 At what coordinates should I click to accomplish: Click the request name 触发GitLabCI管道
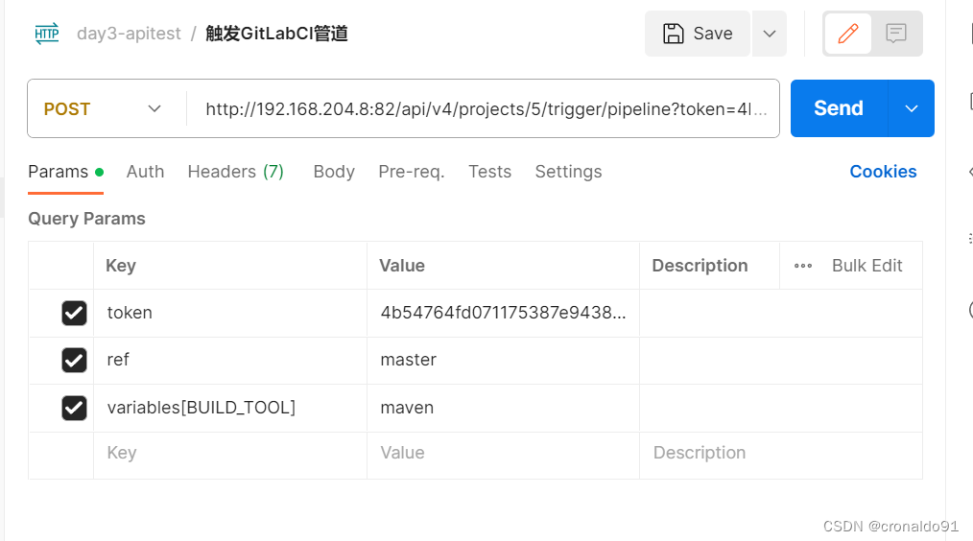tap(276, 34)
